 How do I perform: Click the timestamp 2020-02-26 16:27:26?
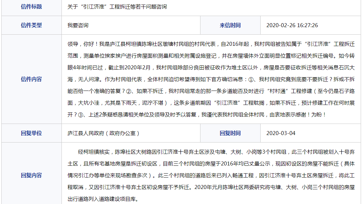pyautogui.click(x=292, y=25)
